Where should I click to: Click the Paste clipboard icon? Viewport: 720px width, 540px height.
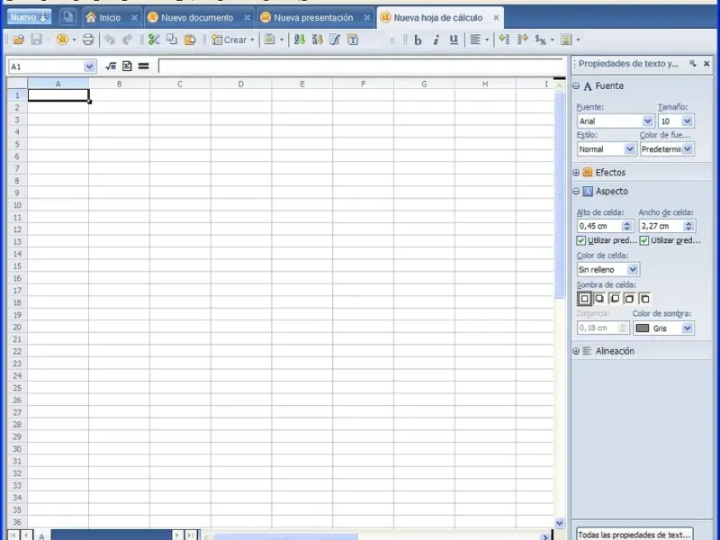click(190, 40)
